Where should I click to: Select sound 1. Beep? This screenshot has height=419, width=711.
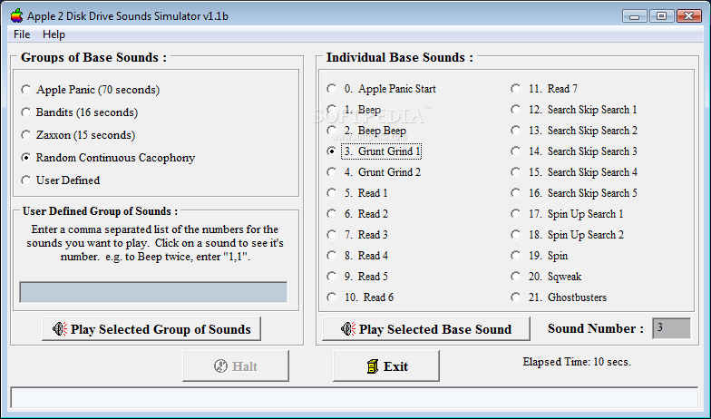(x=354, y=110)
